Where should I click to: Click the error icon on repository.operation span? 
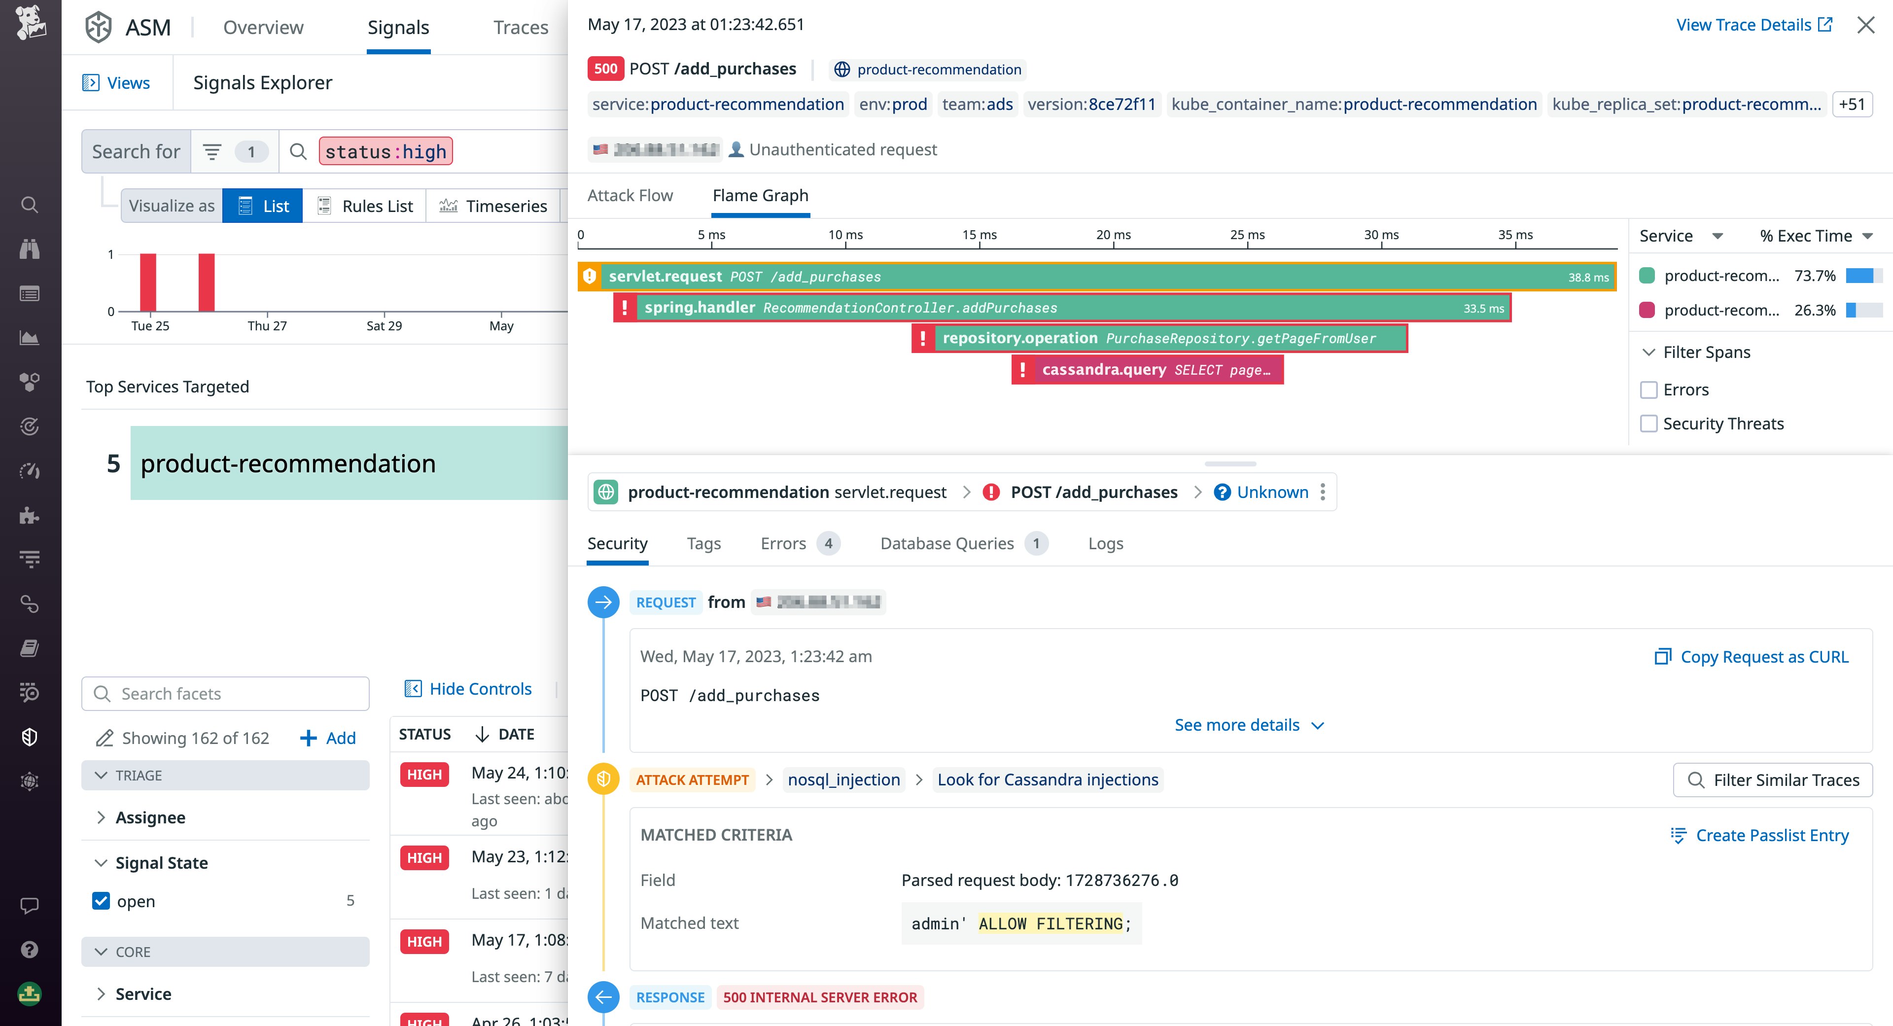(922, 338)
